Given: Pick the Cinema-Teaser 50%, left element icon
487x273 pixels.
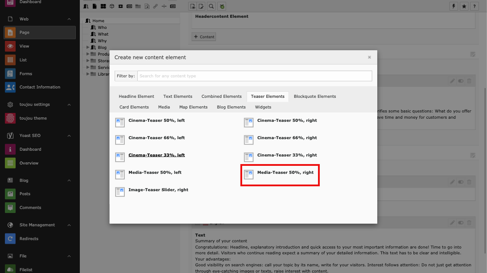Looking at the screenshot, I should pyautogui.click(x=120, y=123).
